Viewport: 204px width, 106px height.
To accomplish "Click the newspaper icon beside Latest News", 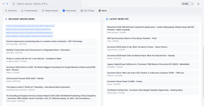I will (107, 19).
